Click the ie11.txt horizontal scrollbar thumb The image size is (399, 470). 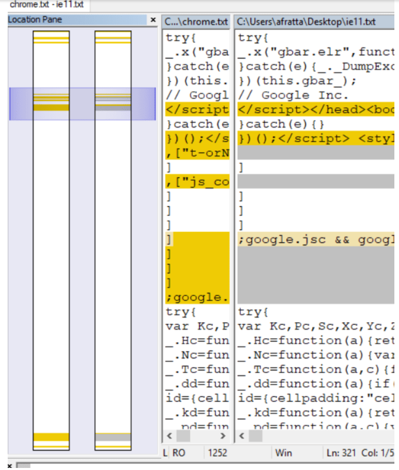tap(256, 436)
